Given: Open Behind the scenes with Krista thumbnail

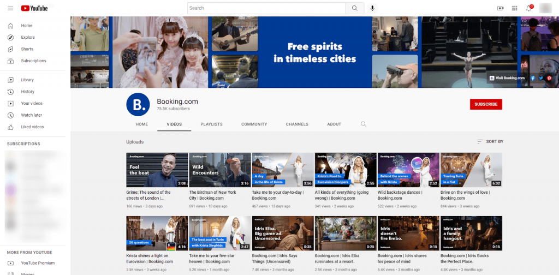Looking at the screenshot, I should (408, 170).
